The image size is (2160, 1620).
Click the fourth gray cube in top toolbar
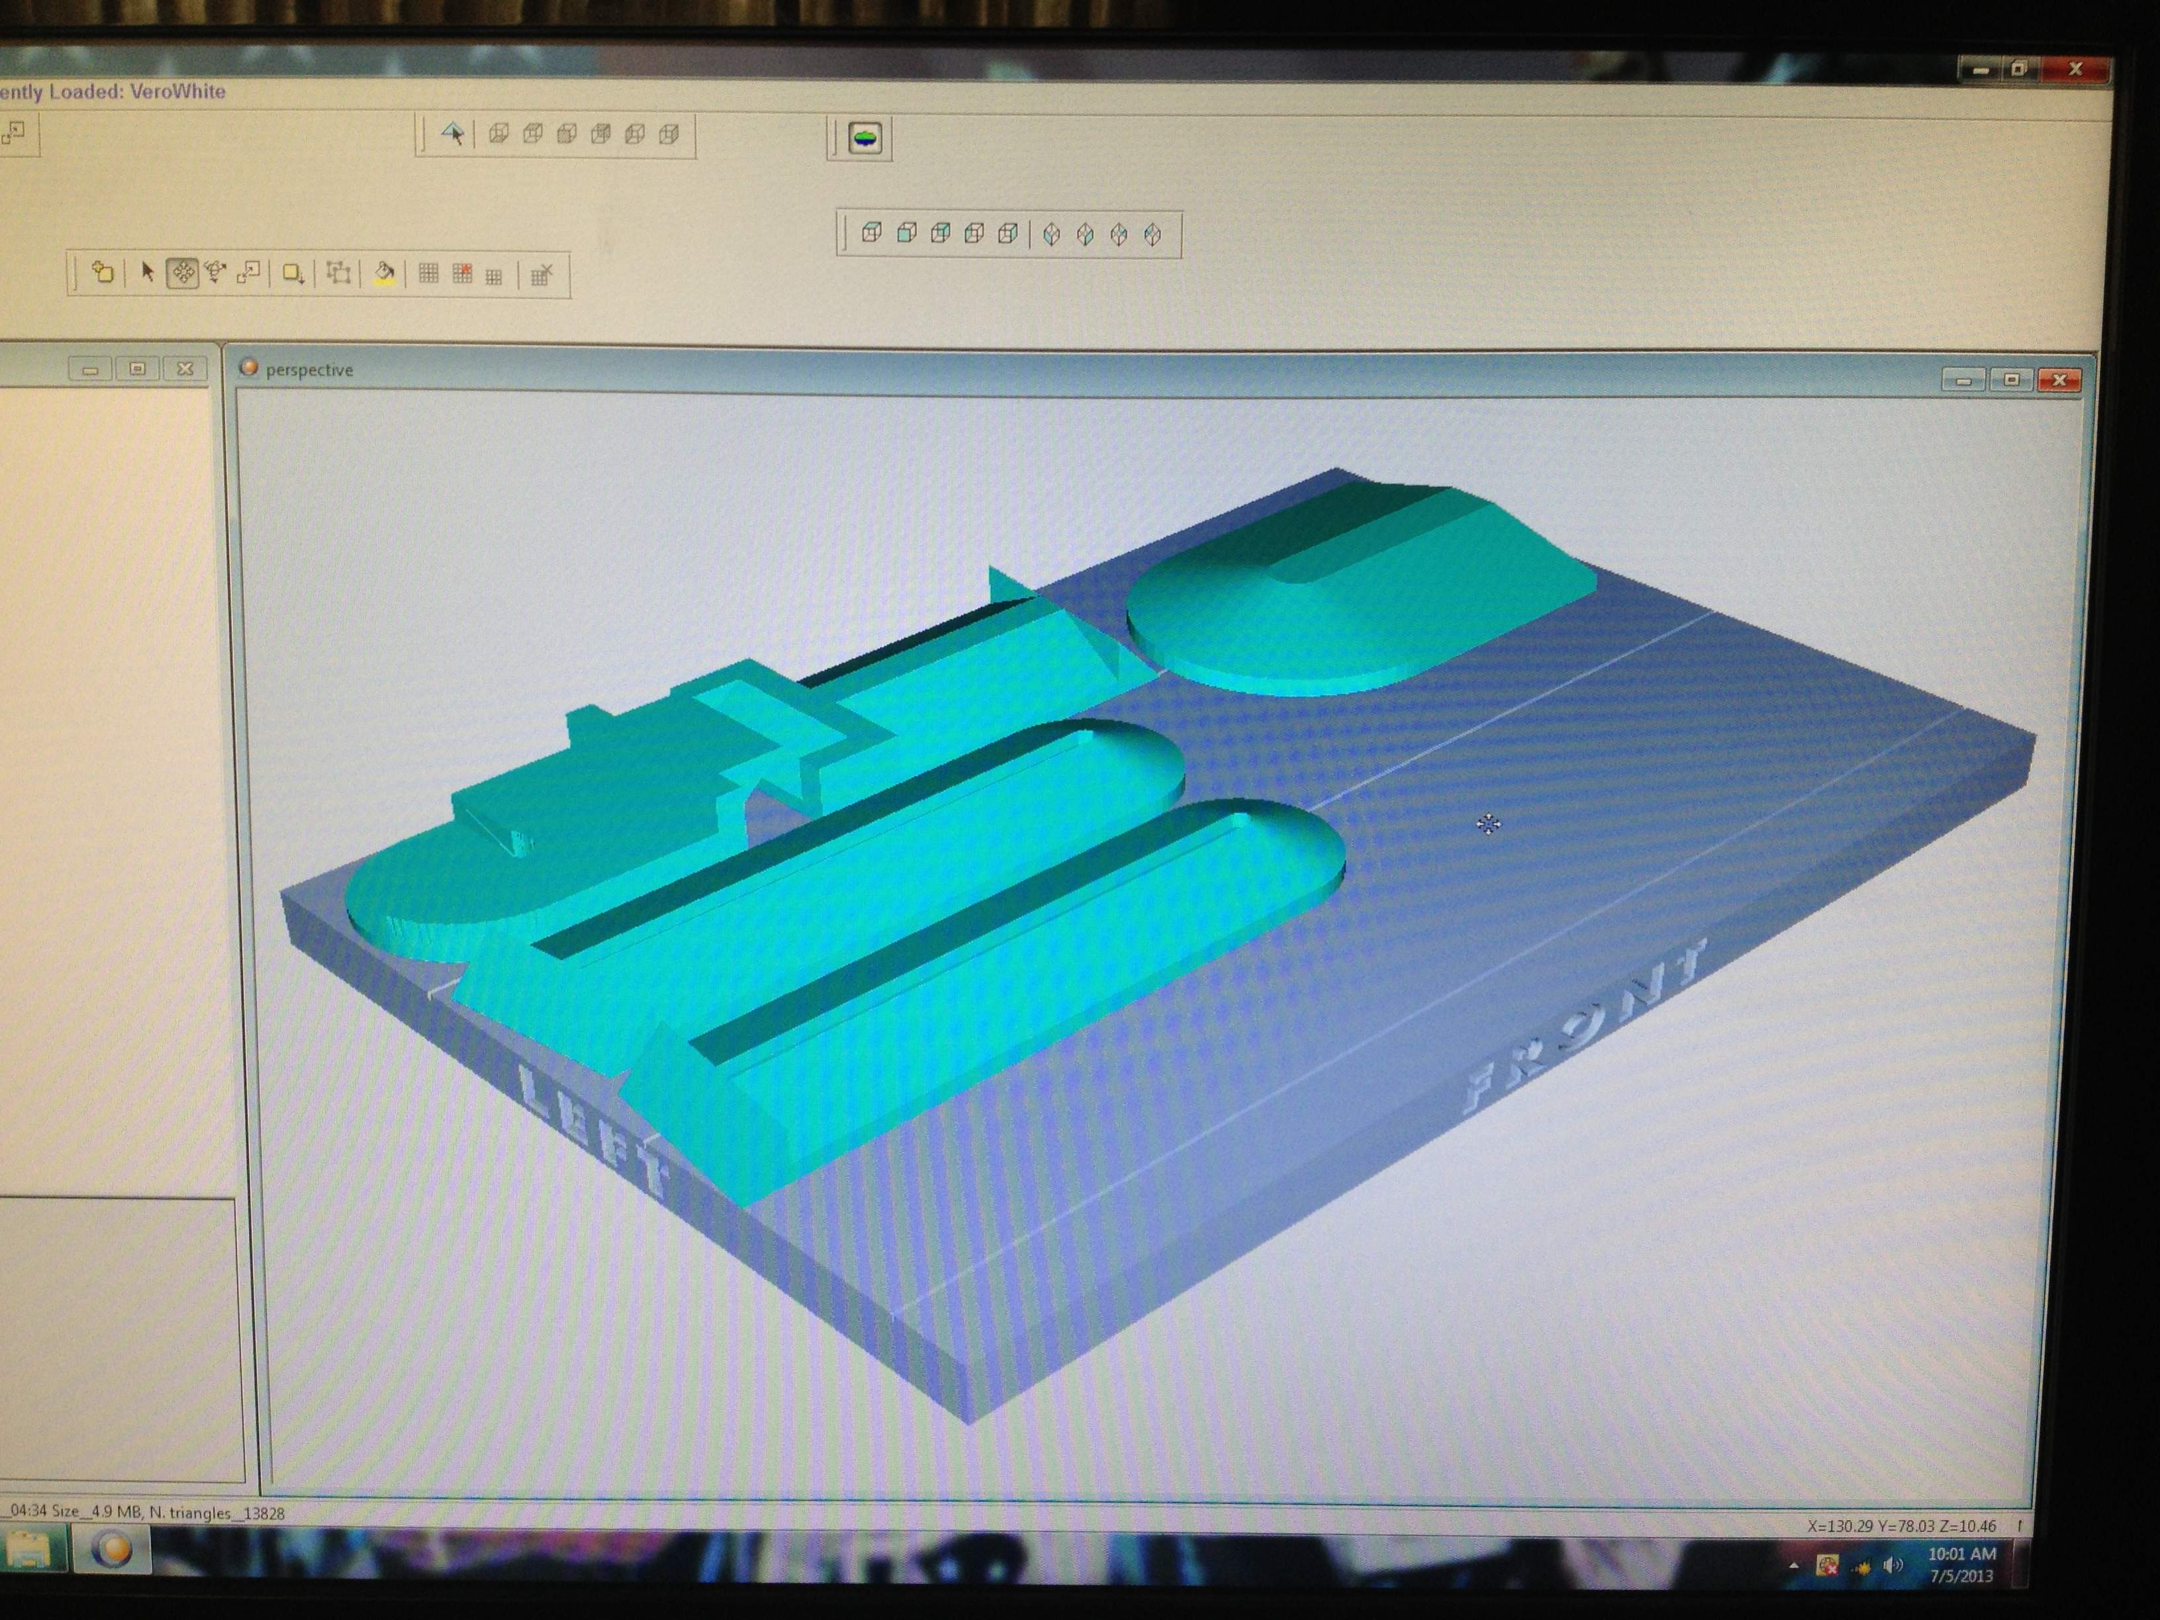point(602,133)
